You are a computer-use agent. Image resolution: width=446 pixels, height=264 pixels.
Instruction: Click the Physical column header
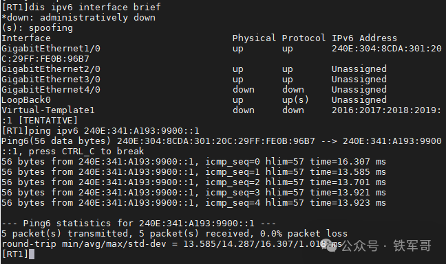(254, 38)
